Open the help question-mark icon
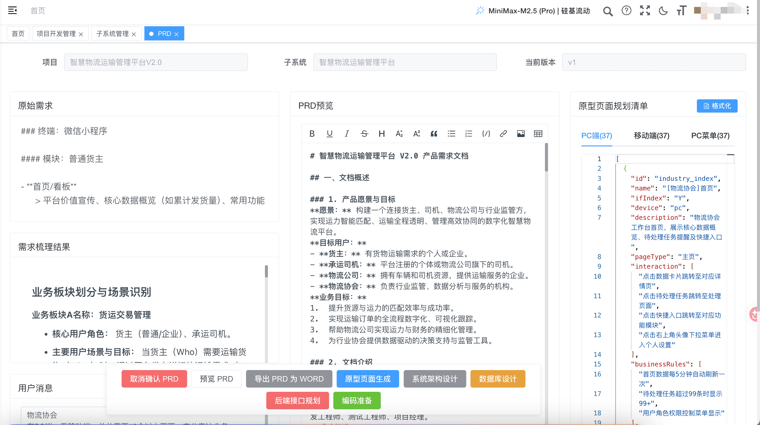The width and height of the screenshot is (760, 425). [x=626, y=11]
